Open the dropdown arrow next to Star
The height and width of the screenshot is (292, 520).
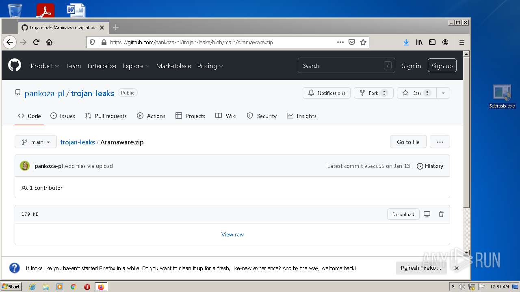443,93
